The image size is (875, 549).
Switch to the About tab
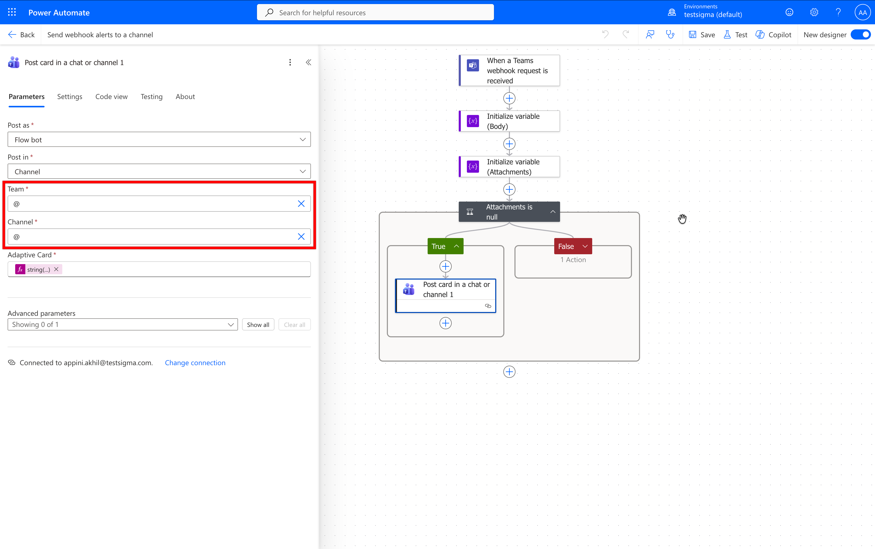pyautogui.click(x=185, y=96)
